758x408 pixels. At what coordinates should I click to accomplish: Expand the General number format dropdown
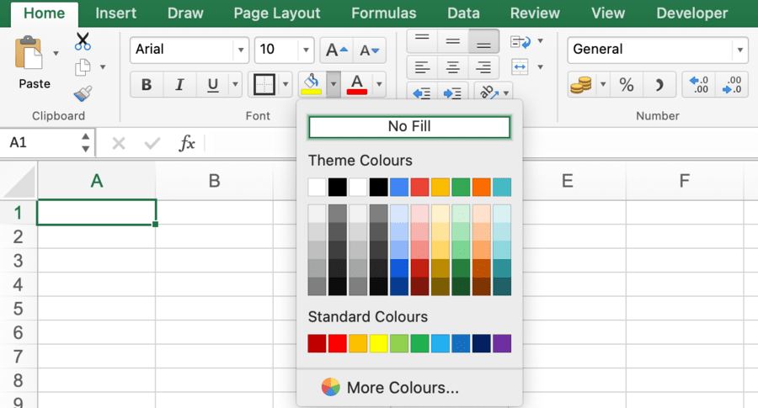[x=740, y=50]
